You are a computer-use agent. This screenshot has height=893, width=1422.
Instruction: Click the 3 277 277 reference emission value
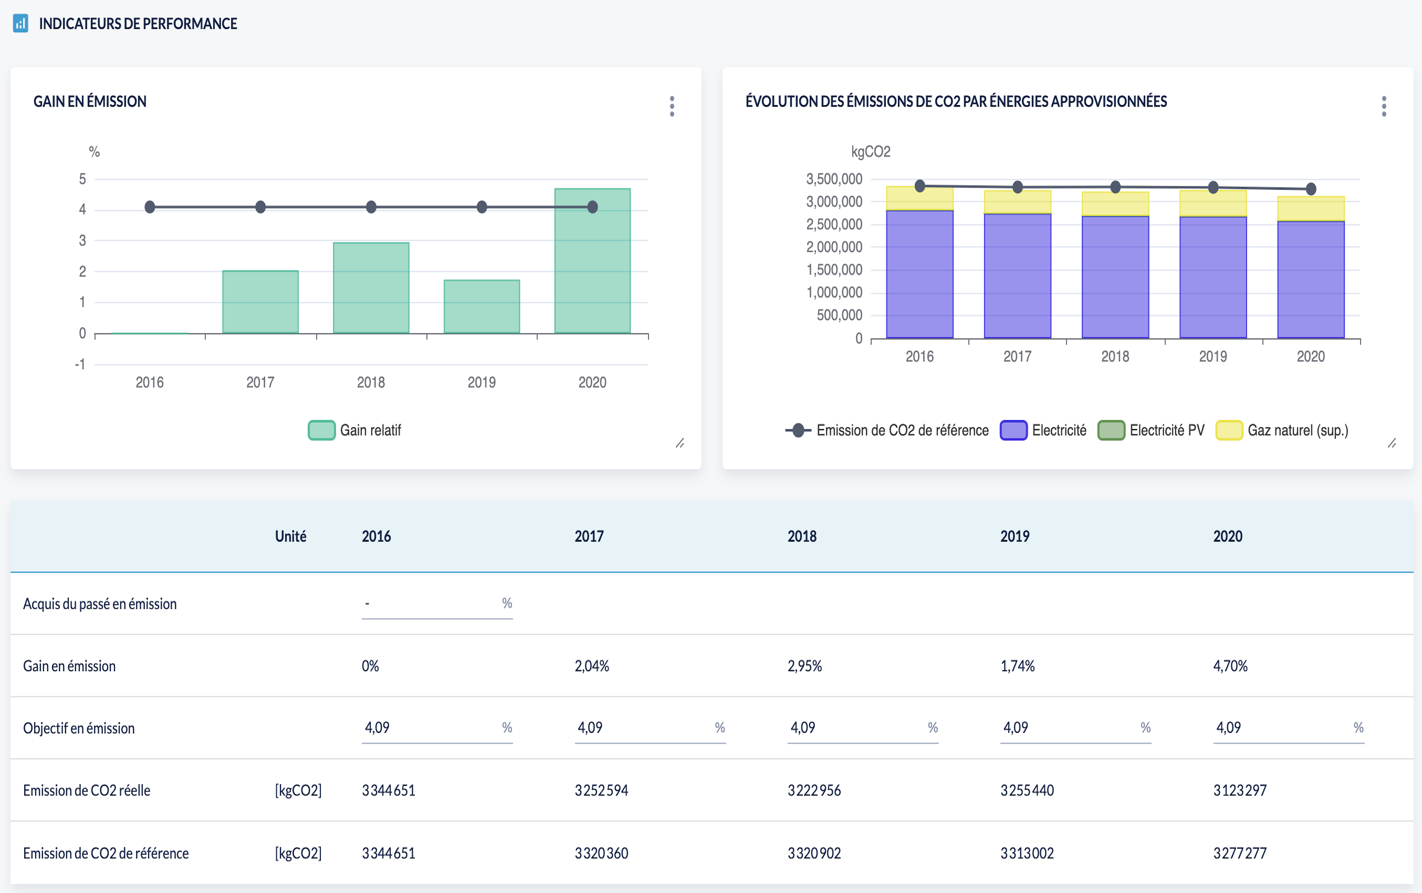pyautogui.click(x=1240, y=854)
